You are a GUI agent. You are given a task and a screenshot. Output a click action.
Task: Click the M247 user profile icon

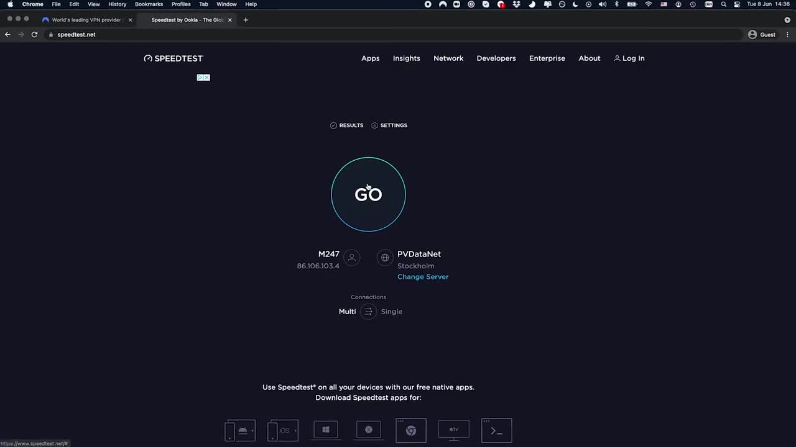point(351,258)
